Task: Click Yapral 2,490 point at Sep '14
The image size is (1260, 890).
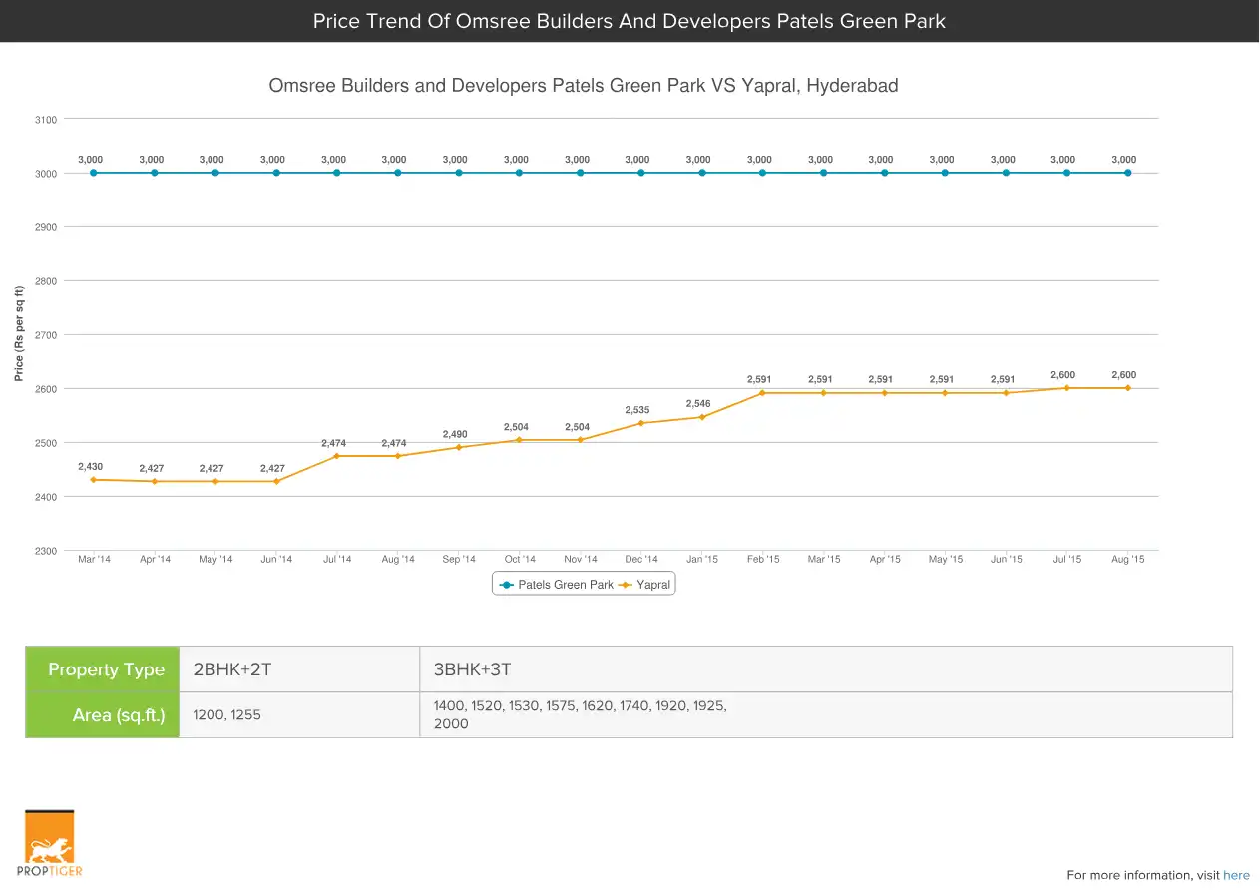Action: (x=459, y=447)
